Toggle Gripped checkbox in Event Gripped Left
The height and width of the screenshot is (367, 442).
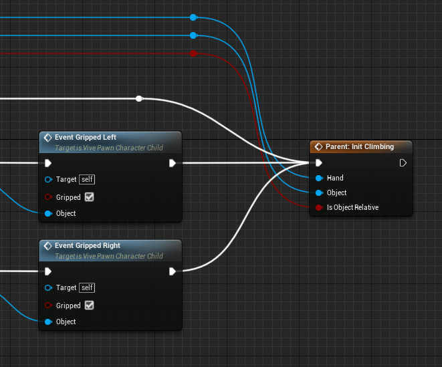[89, 197]
